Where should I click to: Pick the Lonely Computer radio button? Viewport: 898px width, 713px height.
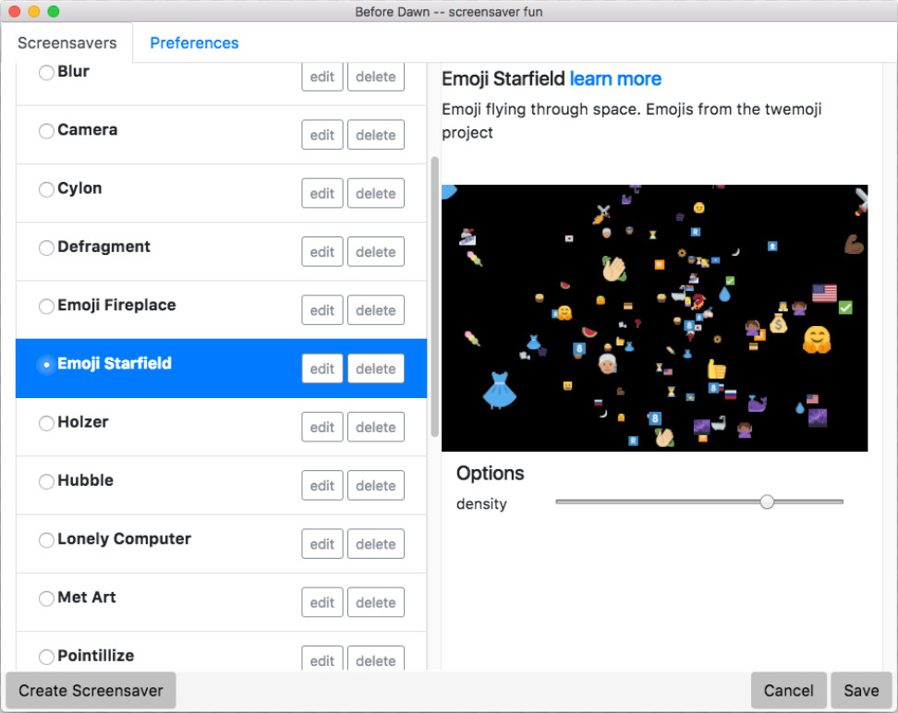tap(46, 540)
